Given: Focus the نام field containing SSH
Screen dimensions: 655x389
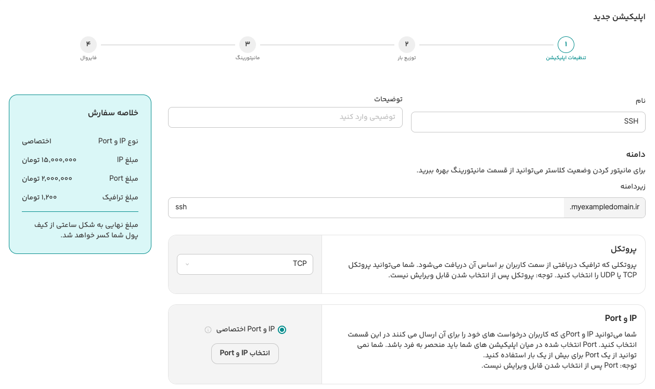Looking at the screenshot, I should point(528,122).
